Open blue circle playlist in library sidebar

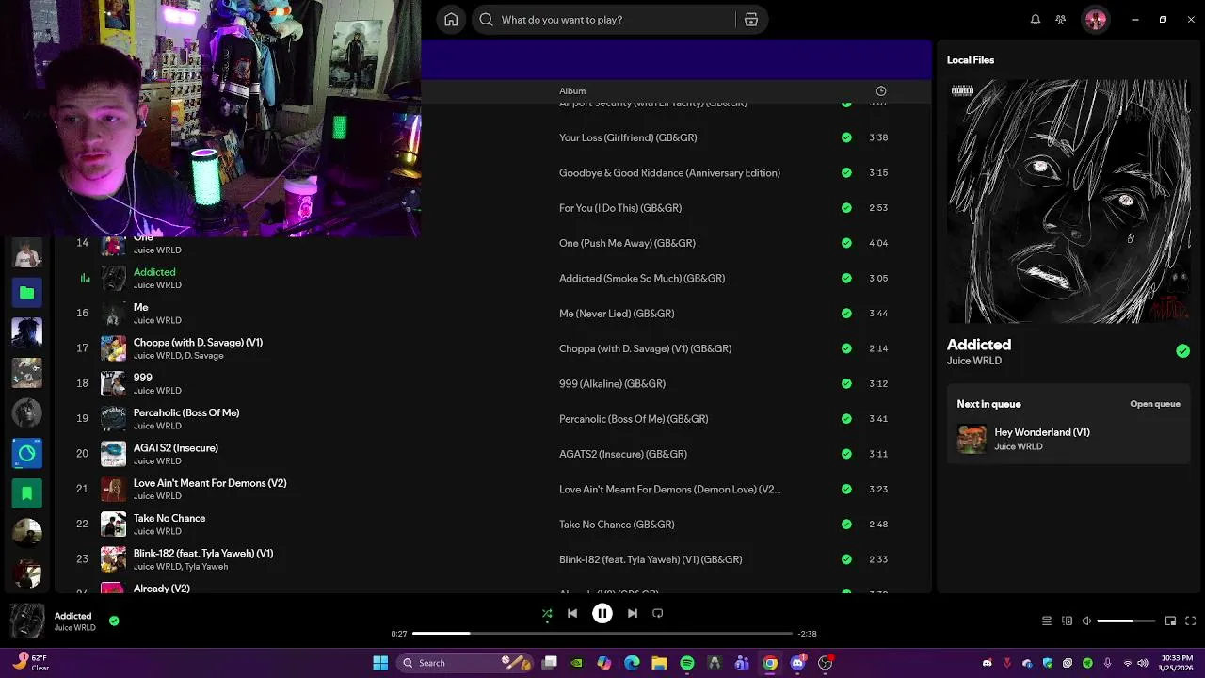click(27, 454)
